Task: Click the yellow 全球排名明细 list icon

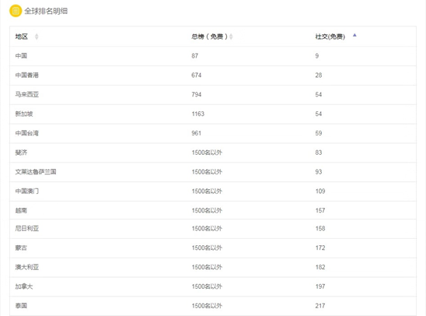Action: 16,11
